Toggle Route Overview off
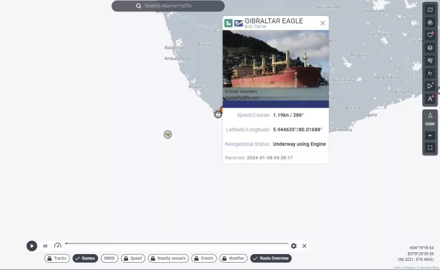Screen dimensions: 440x270 tap(271, 258)
